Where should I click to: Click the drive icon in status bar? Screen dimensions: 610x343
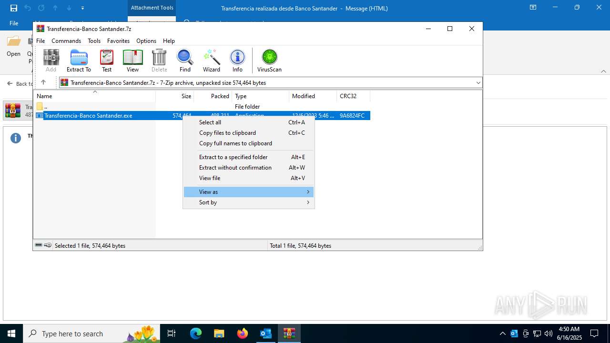click(39, 245)
